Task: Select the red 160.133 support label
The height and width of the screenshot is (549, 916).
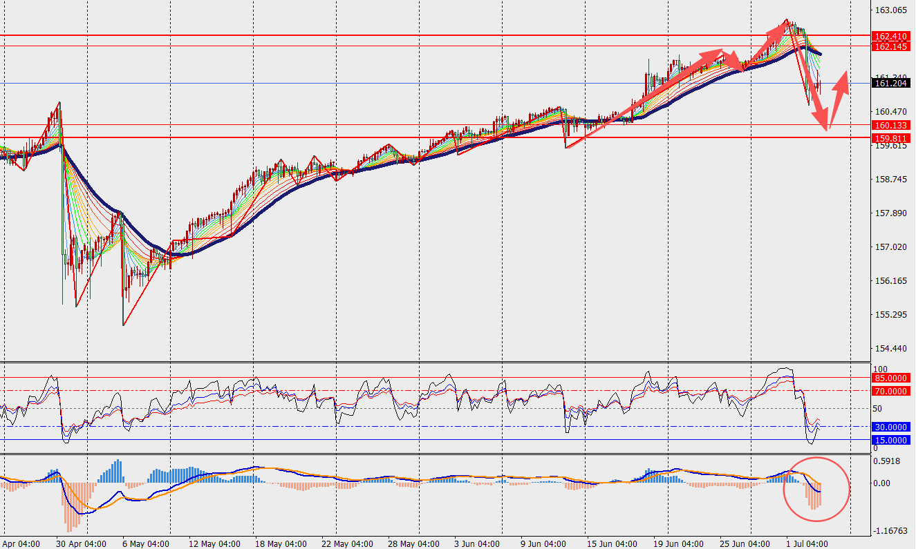Action: point(890,126)
